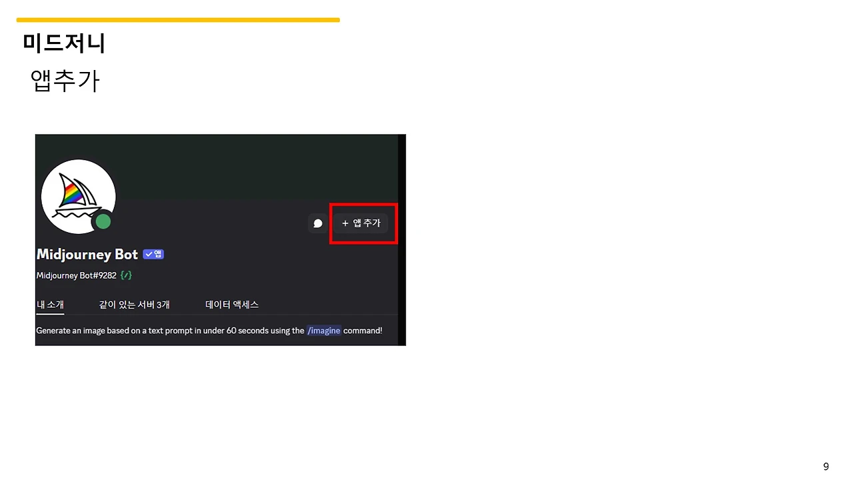Click the green online status indicator

[103, 222]
